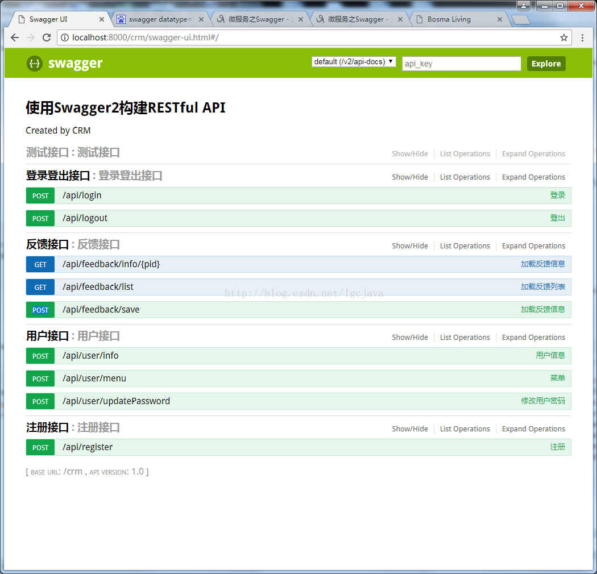The height and width of the screenshot is (574, 597).
Task: Click List Operations for 注册接口
Action: click(x=465, y=429)
